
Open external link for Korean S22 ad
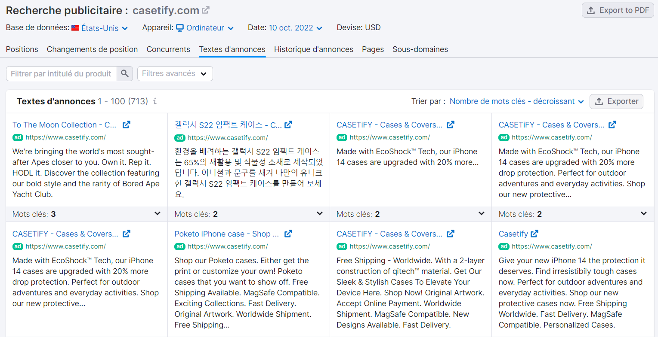click(x=288, y=124)
